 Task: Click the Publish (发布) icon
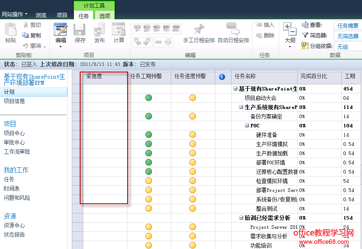coord(100,30)
